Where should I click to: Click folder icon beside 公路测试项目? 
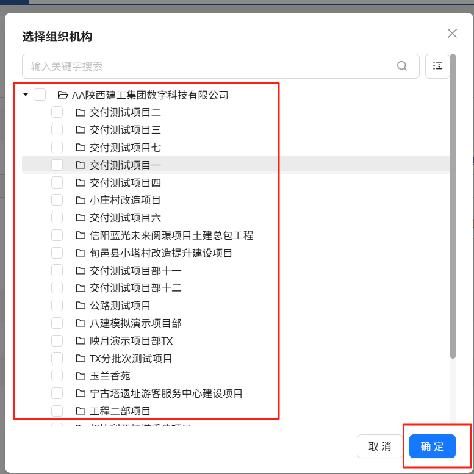81,305
